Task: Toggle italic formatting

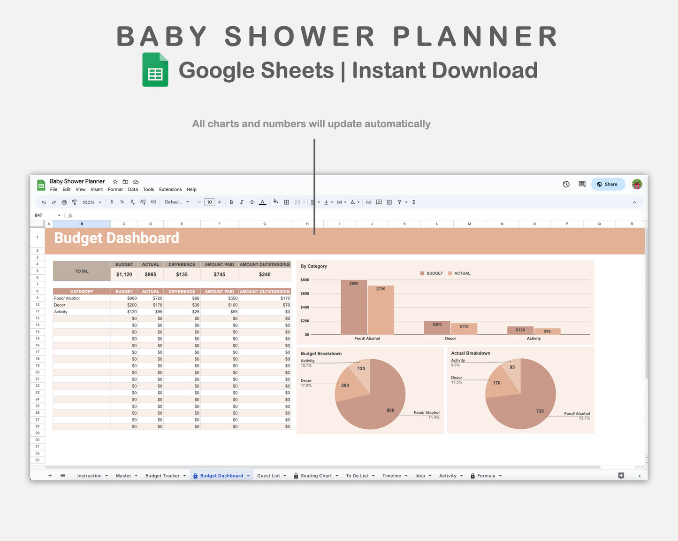Action: (242, 202)
